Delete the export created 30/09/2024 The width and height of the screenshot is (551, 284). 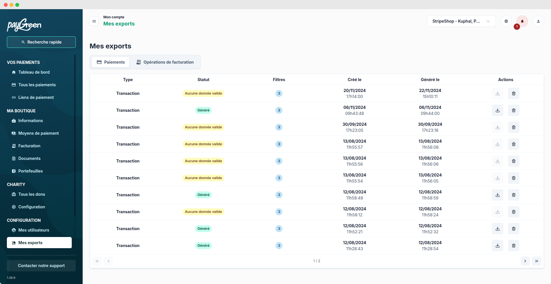coord(513,127)
